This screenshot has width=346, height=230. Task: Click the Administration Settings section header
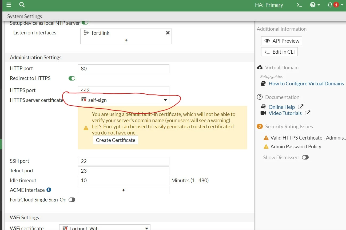point(35,57)
